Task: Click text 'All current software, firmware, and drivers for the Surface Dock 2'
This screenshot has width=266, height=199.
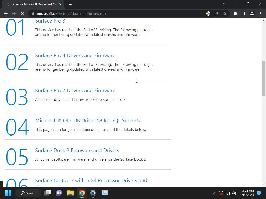Action: coord(90,159)
